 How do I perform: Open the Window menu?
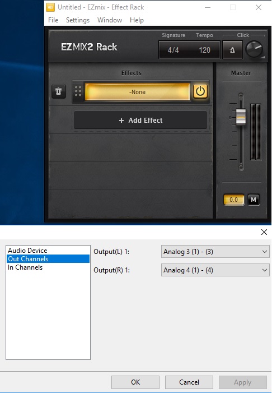110,20
